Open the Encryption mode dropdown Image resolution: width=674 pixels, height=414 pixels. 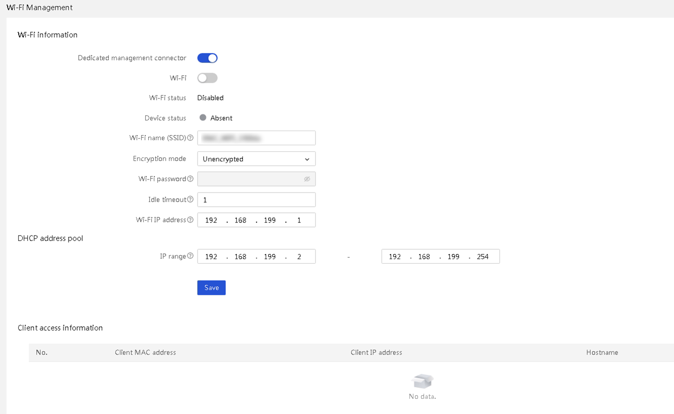point(256,159)
